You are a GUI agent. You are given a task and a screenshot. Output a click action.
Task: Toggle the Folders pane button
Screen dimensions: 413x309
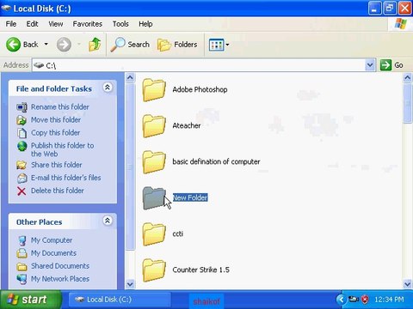click(177, 45)
